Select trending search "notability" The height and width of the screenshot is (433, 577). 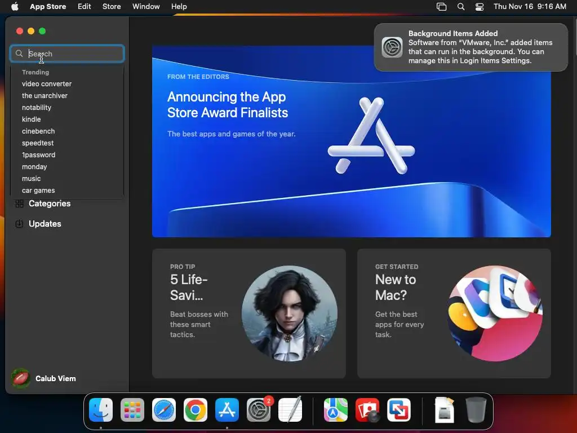click(x=37, y=108)
